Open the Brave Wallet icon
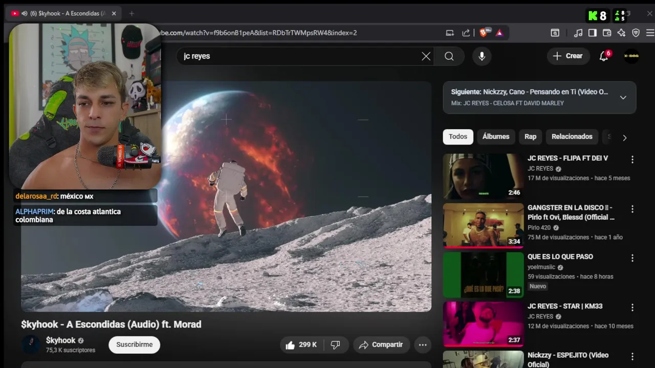 coord(607,33)
